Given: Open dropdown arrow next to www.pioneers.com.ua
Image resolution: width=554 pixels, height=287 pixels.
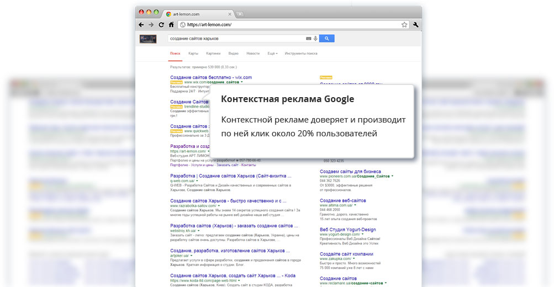Looking at the screenshot, I should coord(393,176).
